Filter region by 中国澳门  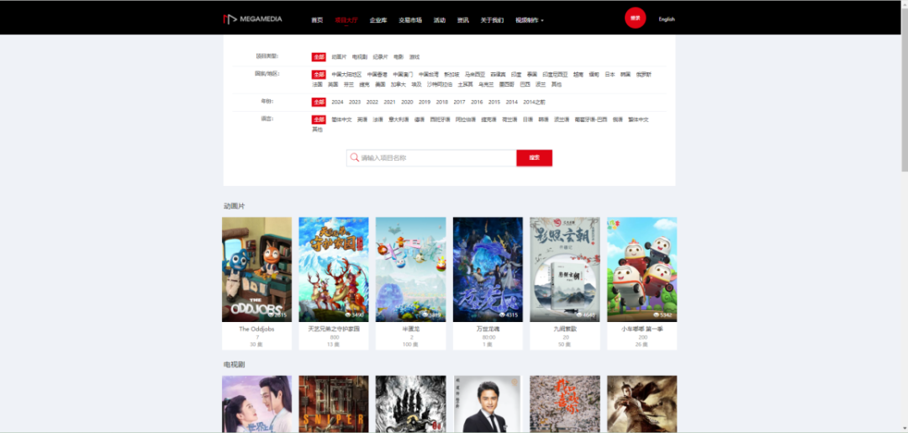(x=403, y=74)
